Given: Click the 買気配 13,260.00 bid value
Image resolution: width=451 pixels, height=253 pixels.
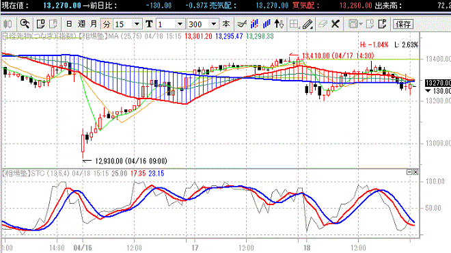Looking at the screenshot, I should click(x=356, y=5).
